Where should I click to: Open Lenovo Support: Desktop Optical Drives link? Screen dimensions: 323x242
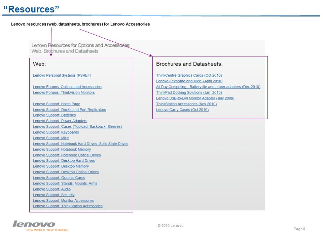(x=66, y=172)
